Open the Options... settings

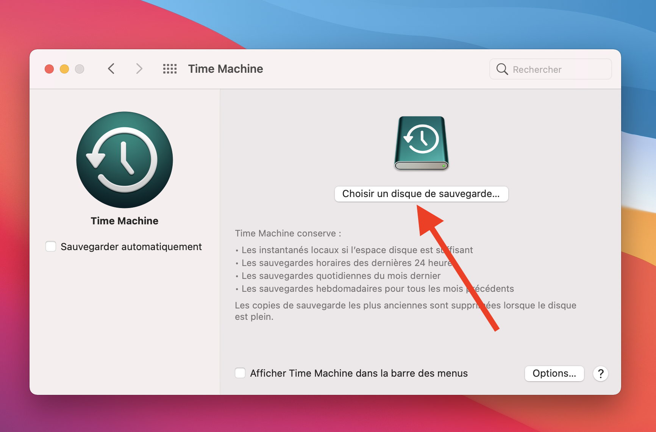click(x=554, y=374)
